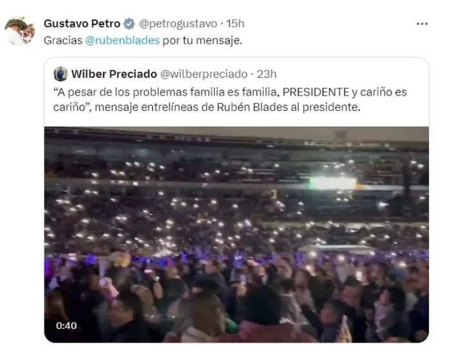The height and width of the screenshot is (354, 449).
Task: Open the quoted tweet text about Rubén Blades
Action: [x=230, y=99]
